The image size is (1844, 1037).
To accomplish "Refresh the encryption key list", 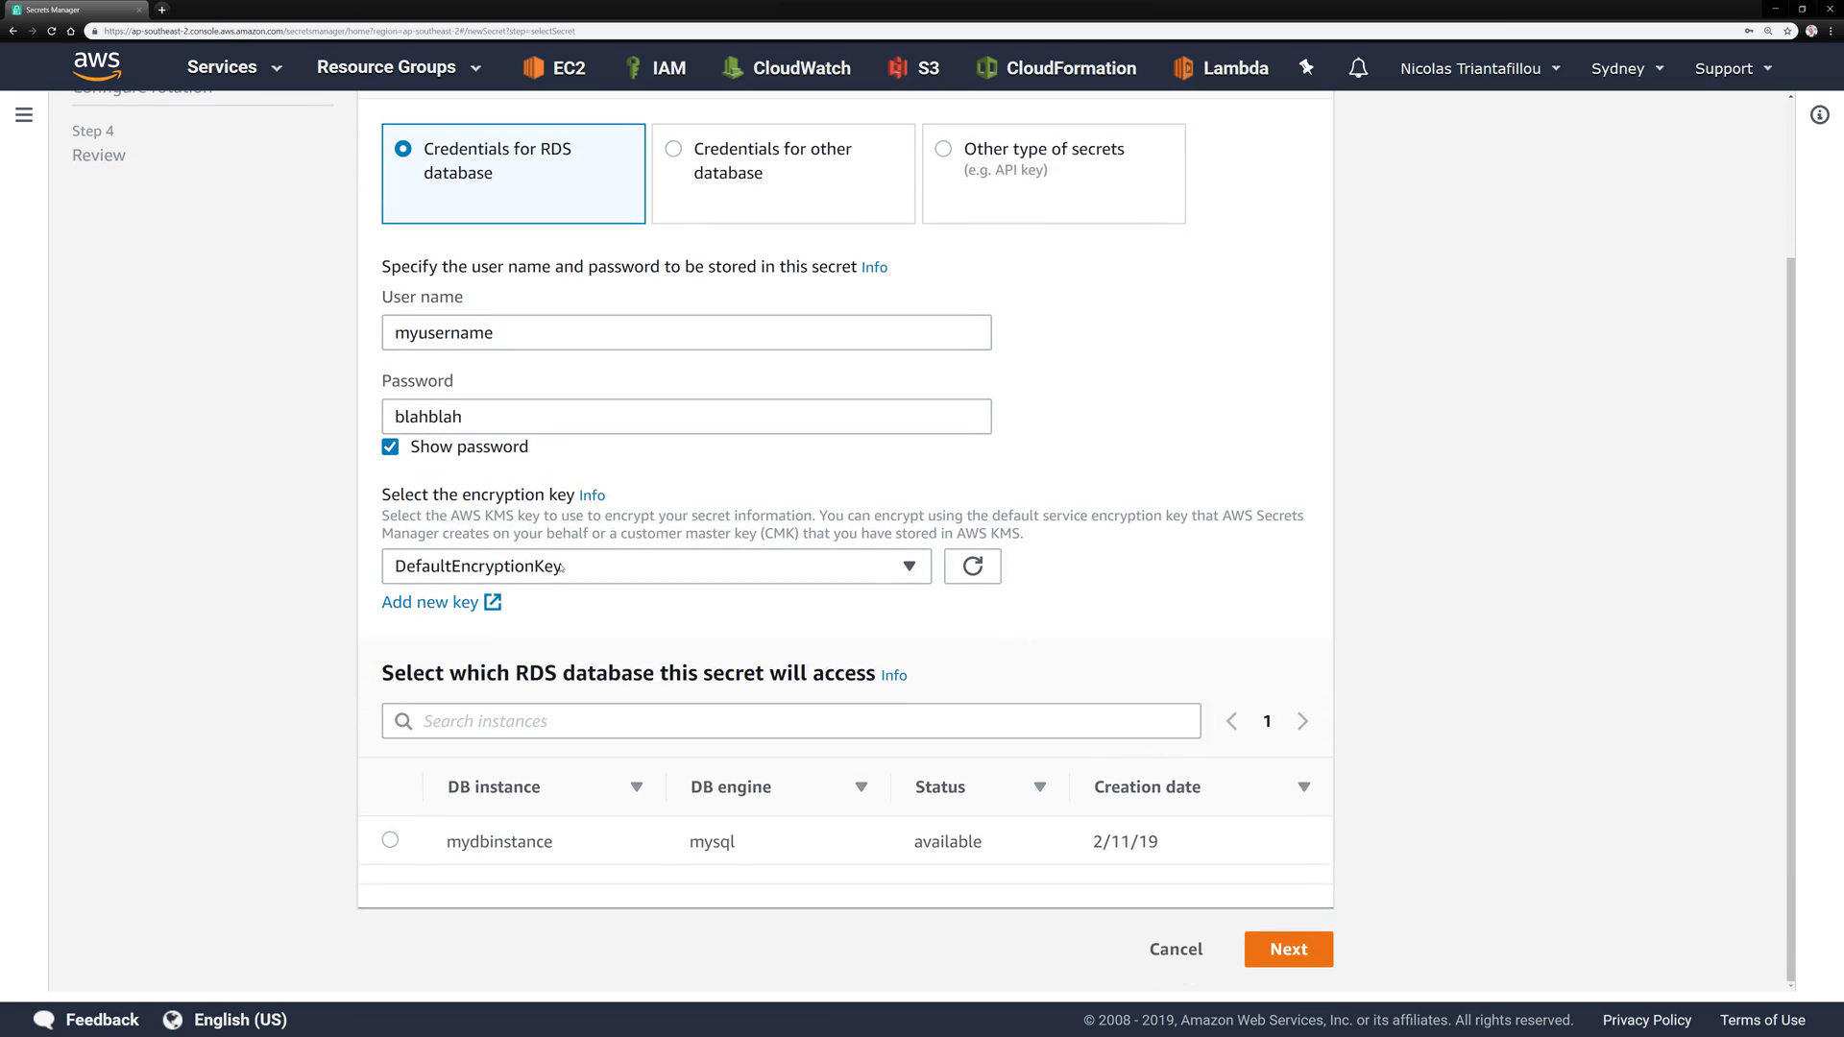I will pos(972,567).
